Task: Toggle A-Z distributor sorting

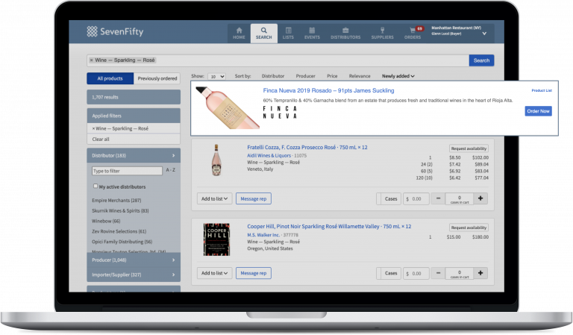Action: point(171,170)
